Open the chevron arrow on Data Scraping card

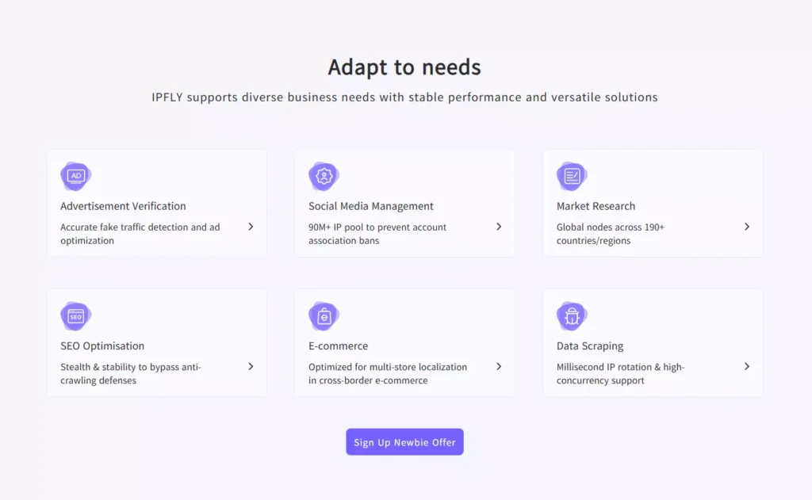(747, 366)
